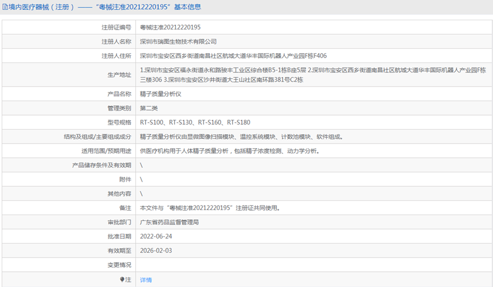The image size is (493, 287).
Task: Click the 有效期至 label
Action: click(119, 251)
